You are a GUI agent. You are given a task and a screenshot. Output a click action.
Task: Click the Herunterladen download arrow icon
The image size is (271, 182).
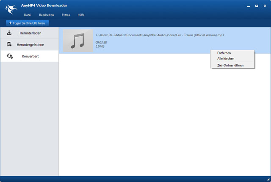[x=9, y=33]
